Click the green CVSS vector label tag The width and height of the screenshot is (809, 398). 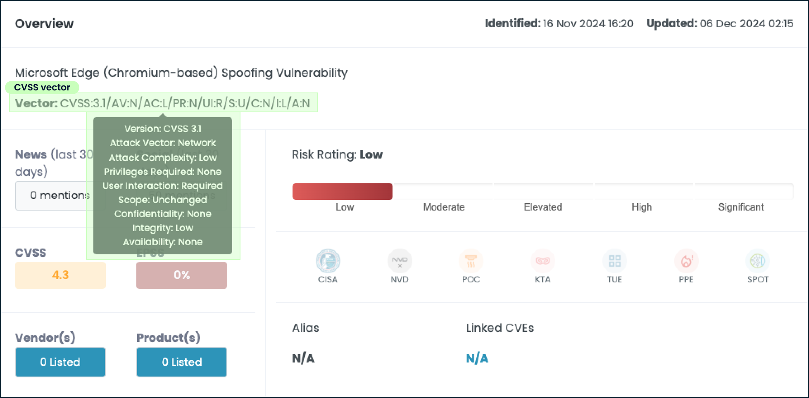42,87
